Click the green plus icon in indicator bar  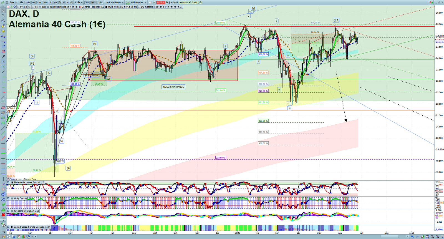(x=11, y=7)
